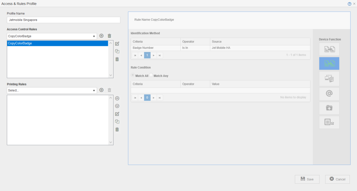Open the help icon in title bar
The height and width of the screenshot is (191, 357).
pyautogui.click(x=350, y=4)
